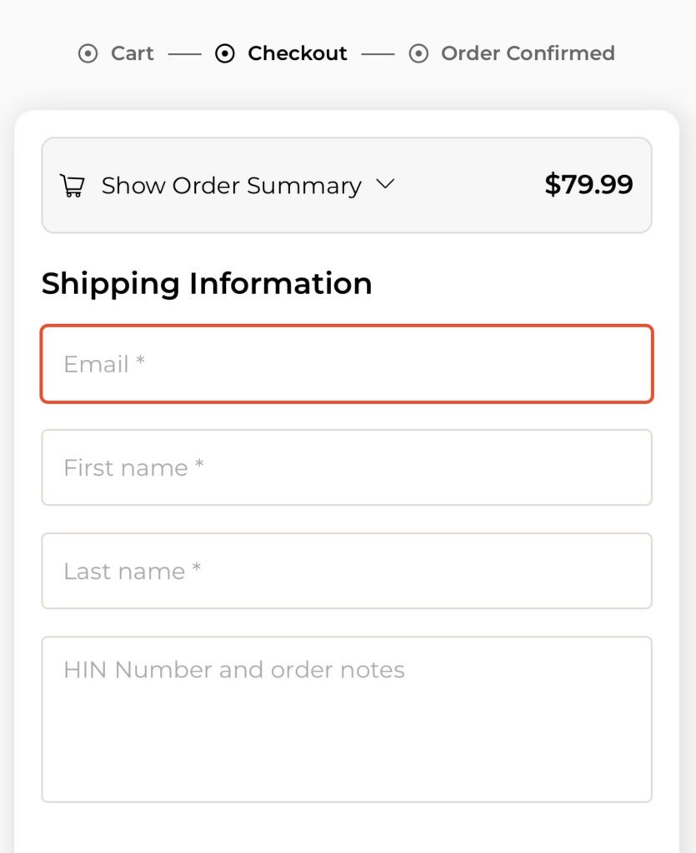Click the line between Cart and Checkout
Image resolution: width=696 pixels, height=853 pixels.
tap(184, 54)
